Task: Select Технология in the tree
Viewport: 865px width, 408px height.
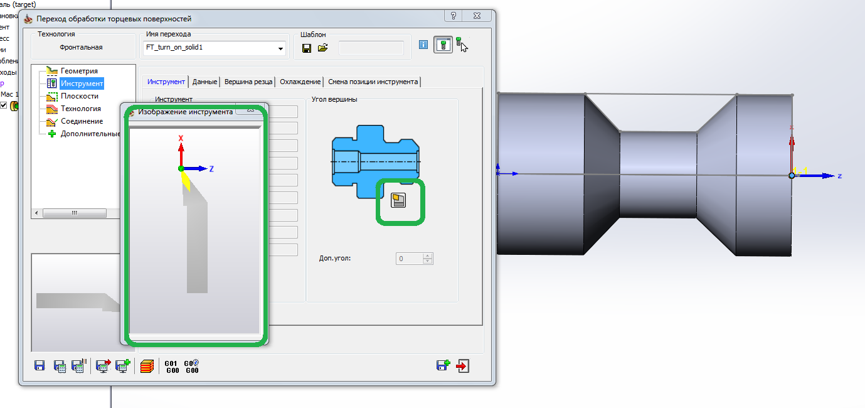Action: point(80,109)
